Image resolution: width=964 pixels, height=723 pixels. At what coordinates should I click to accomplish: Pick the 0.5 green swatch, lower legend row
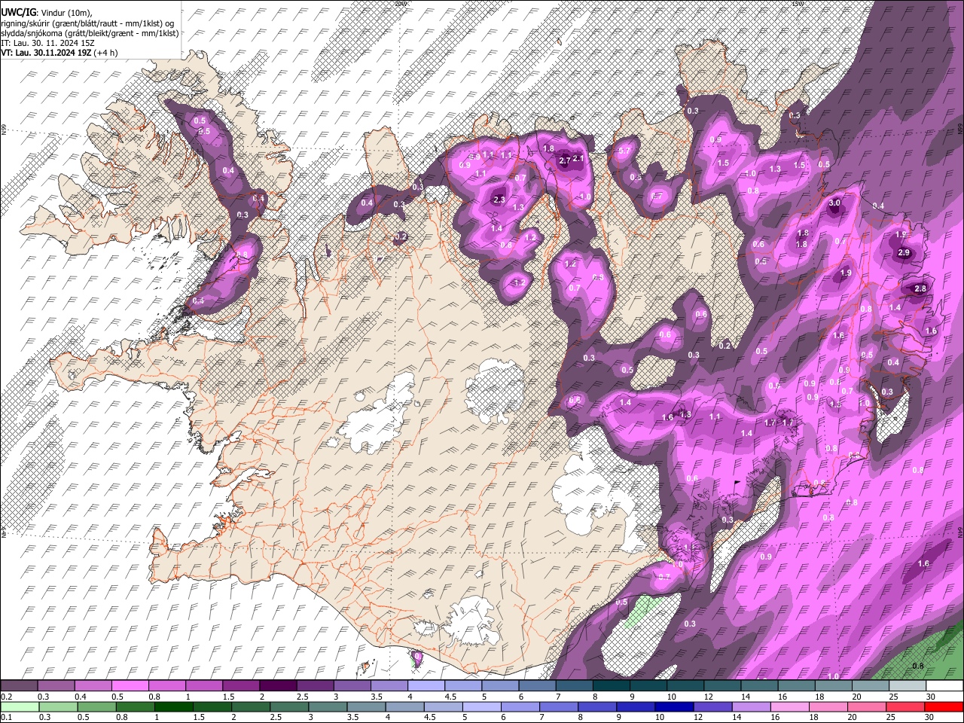[96, 706]
